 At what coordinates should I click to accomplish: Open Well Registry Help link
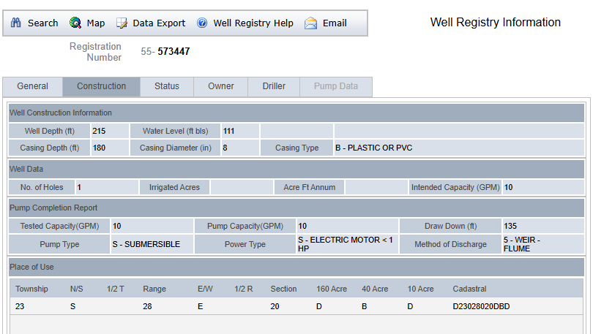coord(253,23)
